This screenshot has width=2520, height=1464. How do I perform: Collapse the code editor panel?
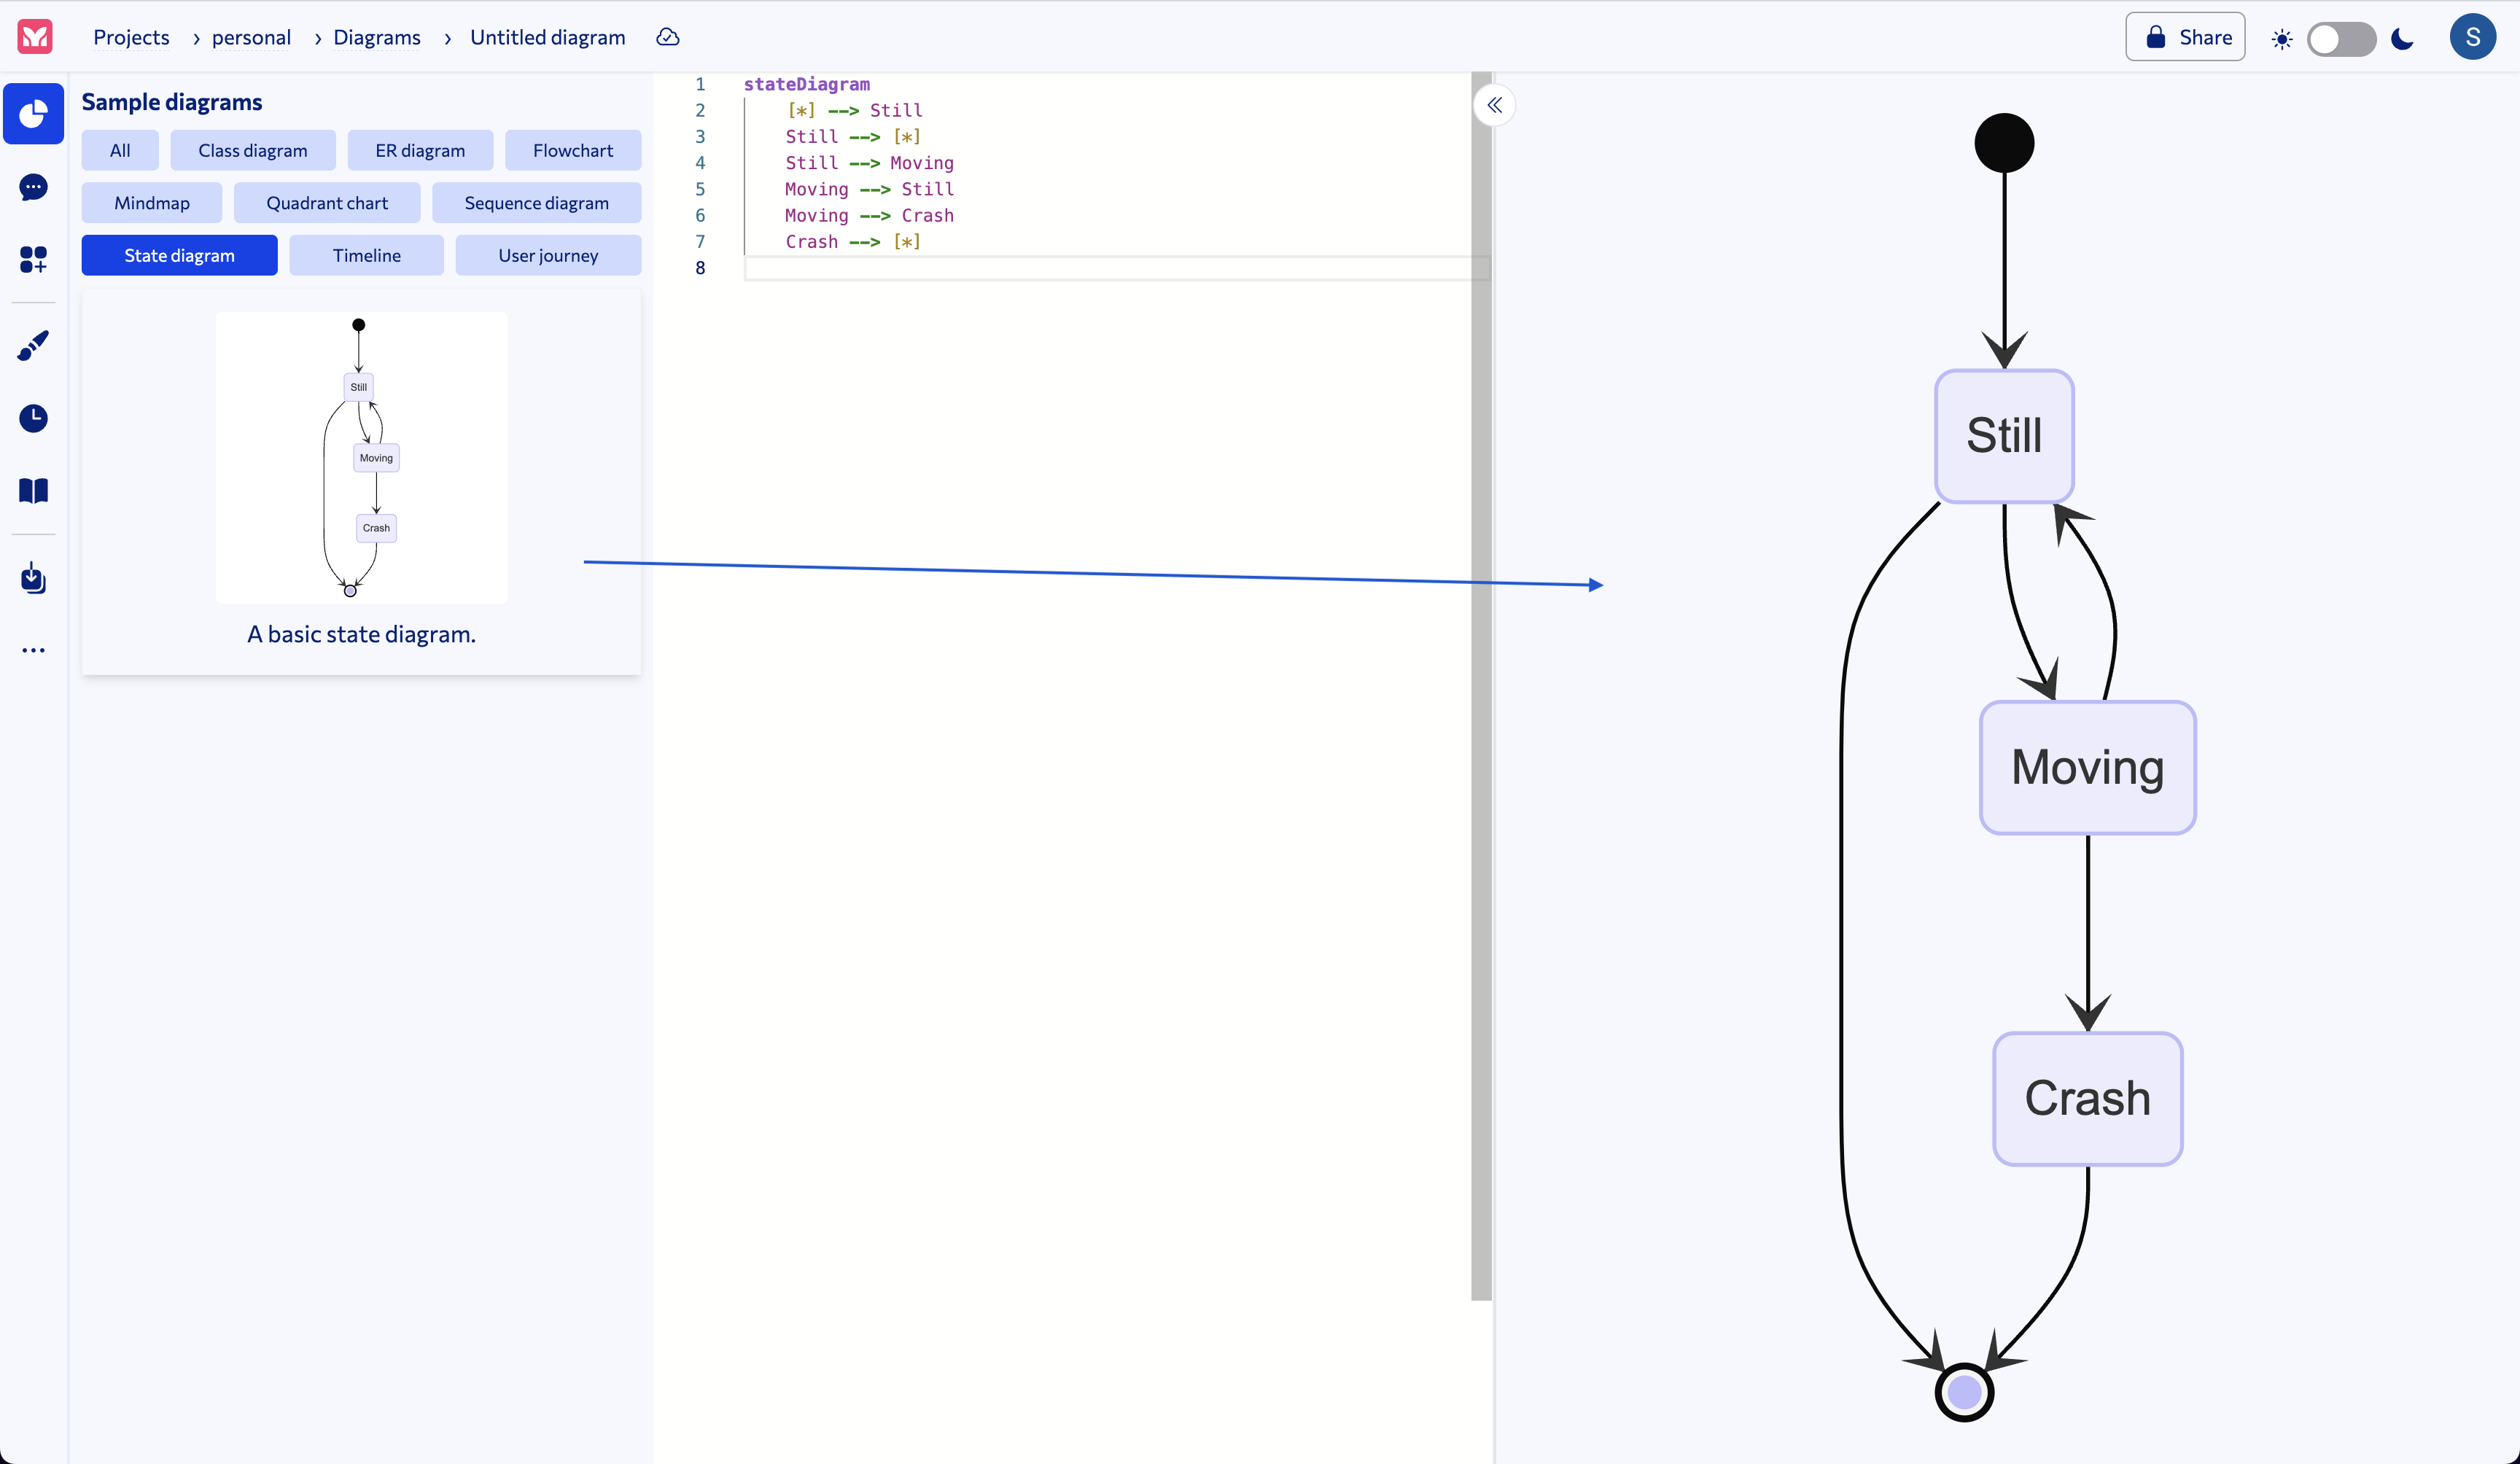1494,105
